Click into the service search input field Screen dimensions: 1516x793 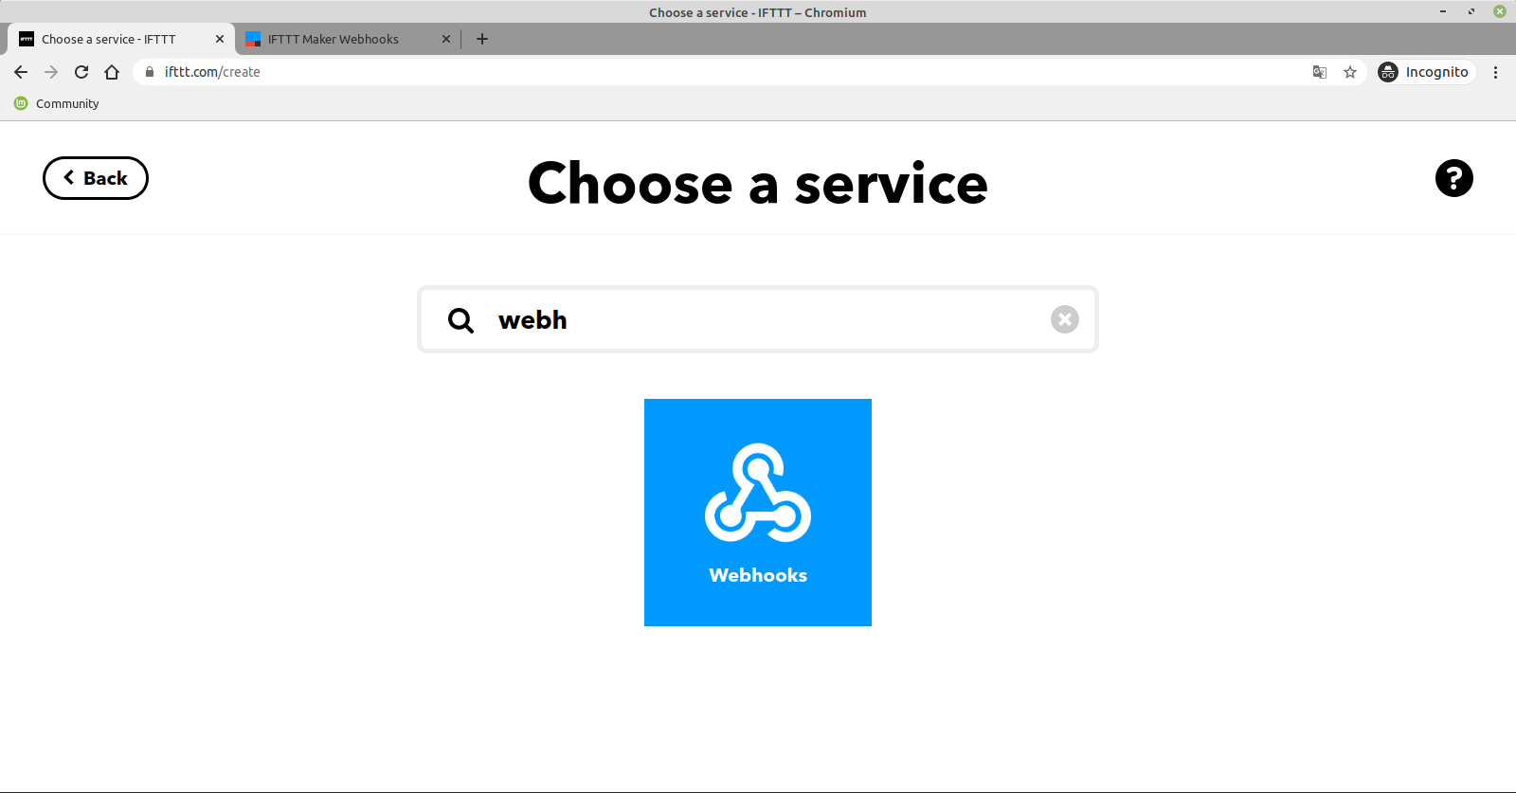[x=758, y=319]
